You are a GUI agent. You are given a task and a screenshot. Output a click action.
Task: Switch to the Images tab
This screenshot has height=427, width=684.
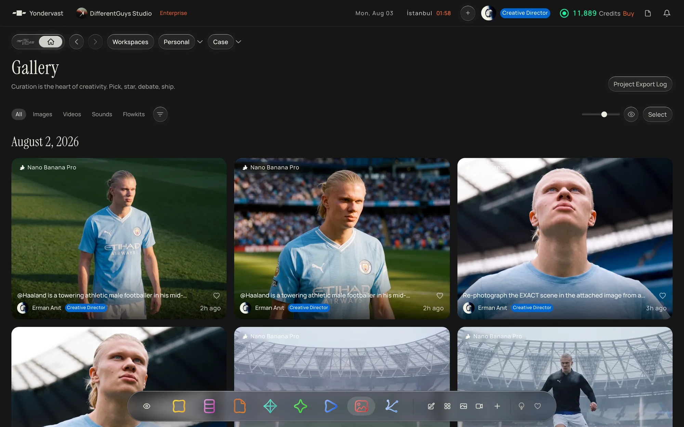(x=42, y=114)
